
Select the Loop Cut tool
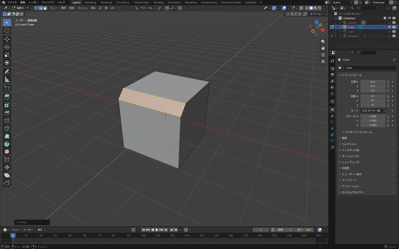point(7,120)
